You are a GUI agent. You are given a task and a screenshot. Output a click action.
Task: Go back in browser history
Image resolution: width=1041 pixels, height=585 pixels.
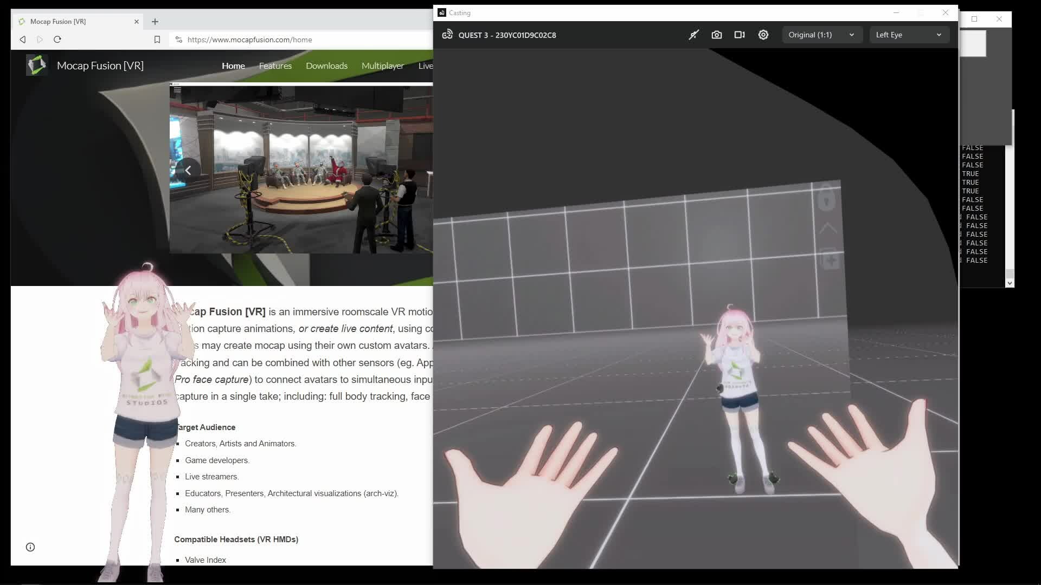pyautogui.click(x=23, y=40)
